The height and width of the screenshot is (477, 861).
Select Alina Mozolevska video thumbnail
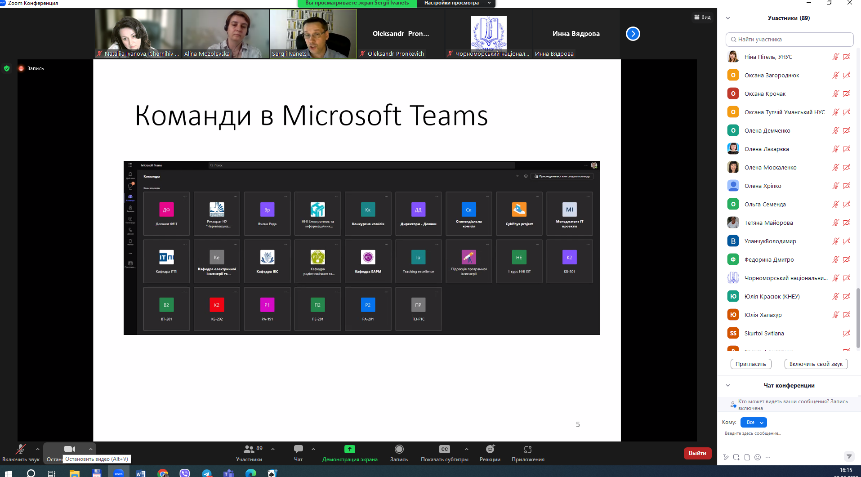[226, 34]
